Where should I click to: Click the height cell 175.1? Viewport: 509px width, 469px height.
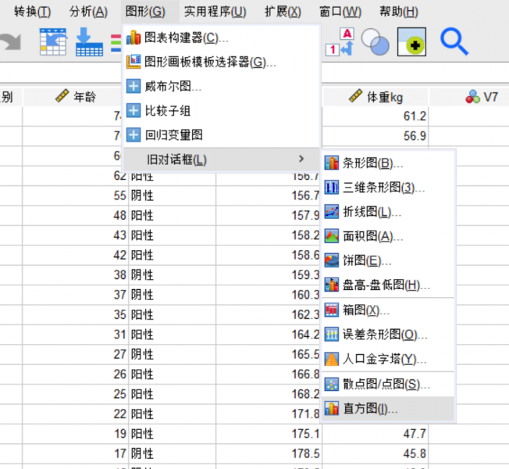[x=269, y=434]
